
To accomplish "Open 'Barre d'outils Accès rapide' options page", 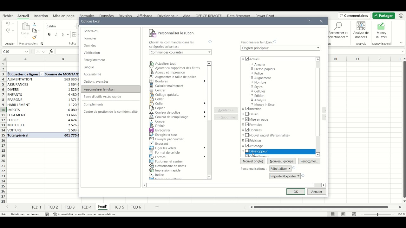I will pyautogui.click(x=110, y=97).
